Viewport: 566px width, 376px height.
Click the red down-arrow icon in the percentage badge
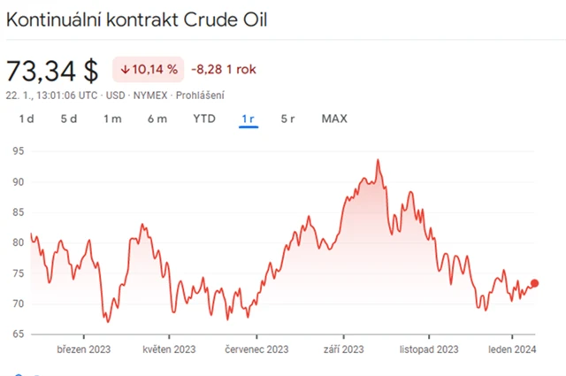pos(127,69)
